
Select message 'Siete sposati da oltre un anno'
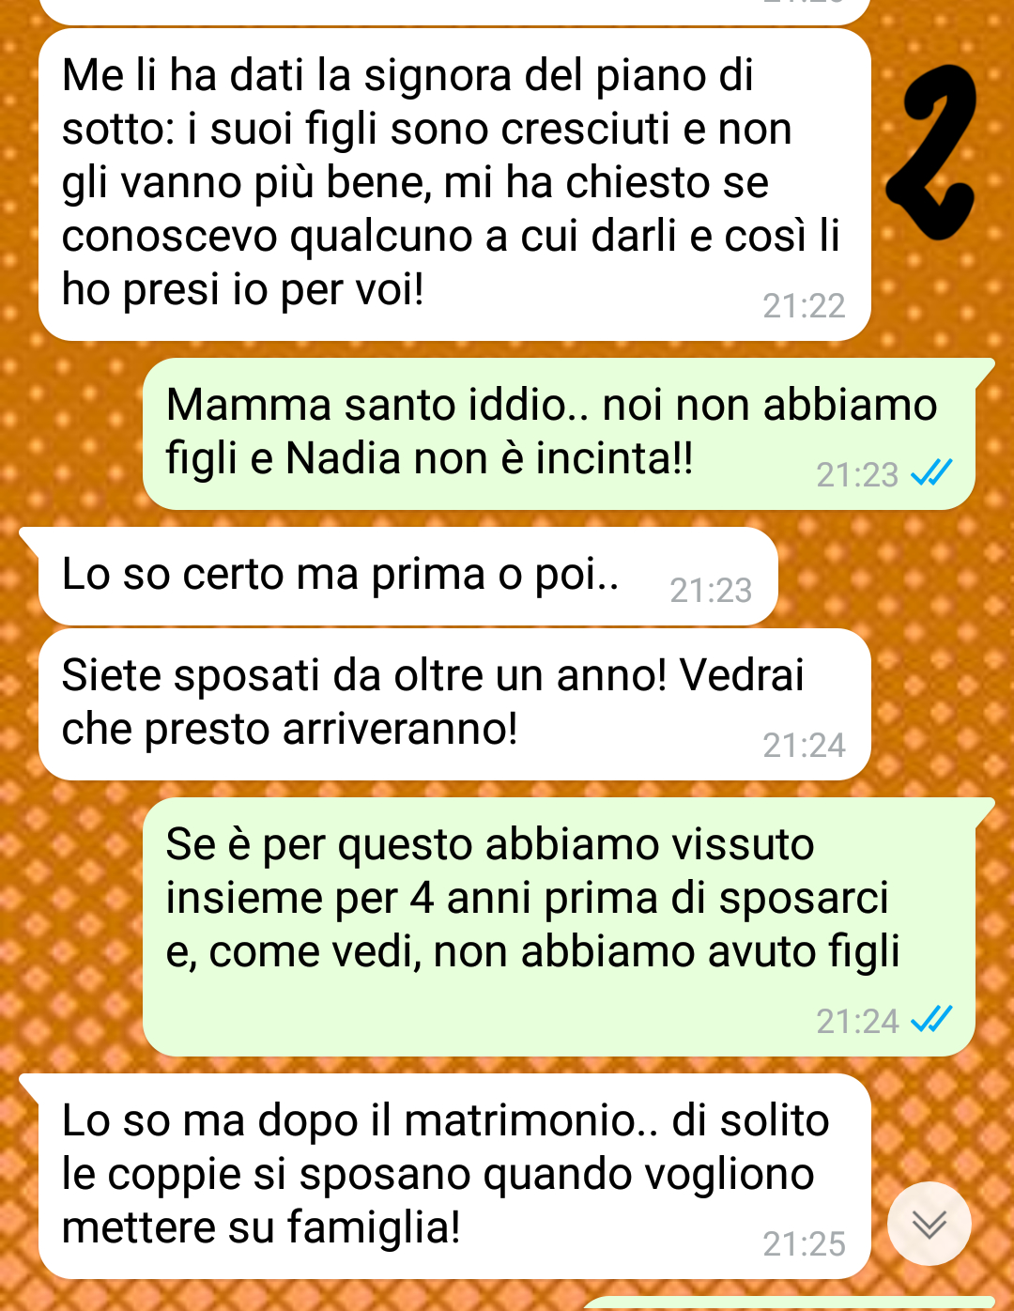point(454,704)
